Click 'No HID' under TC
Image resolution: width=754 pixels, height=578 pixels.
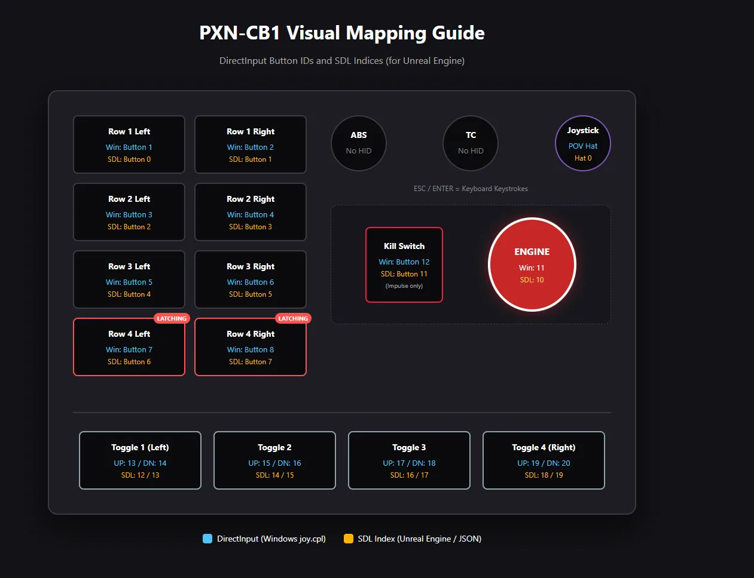(471, 150)
